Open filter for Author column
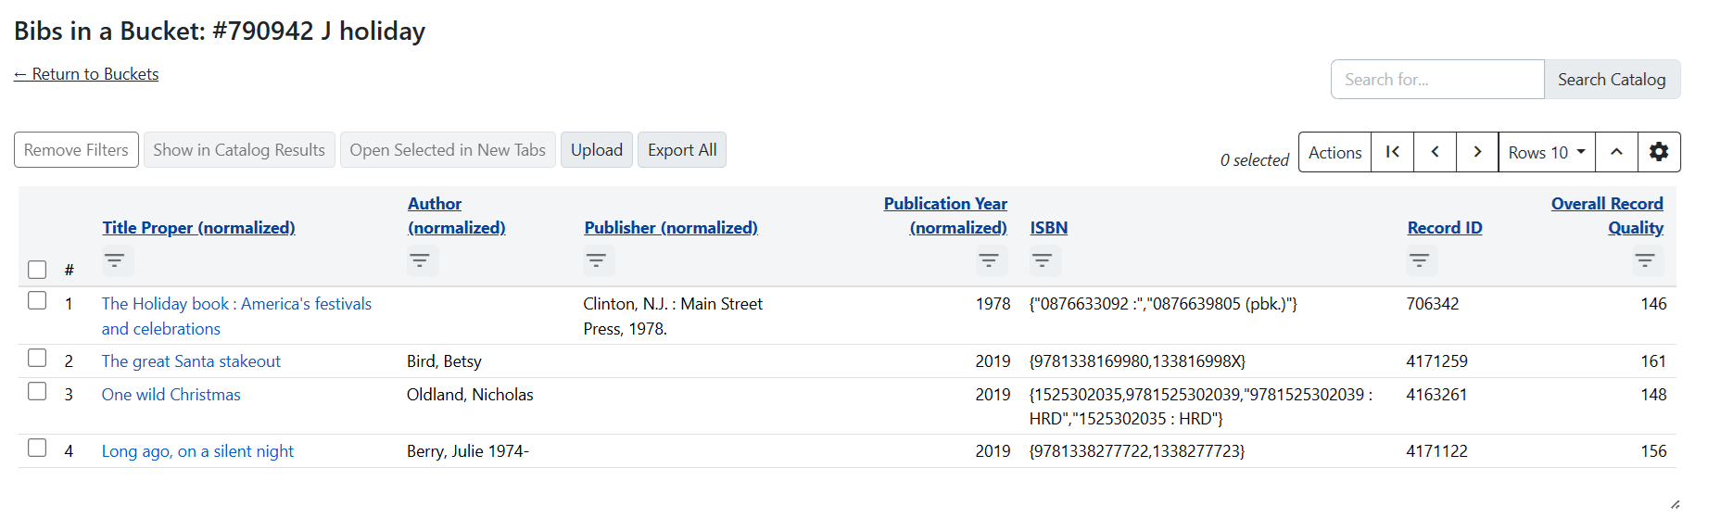This screenshot has height=531, width=1720. click(x=420, y=261)
